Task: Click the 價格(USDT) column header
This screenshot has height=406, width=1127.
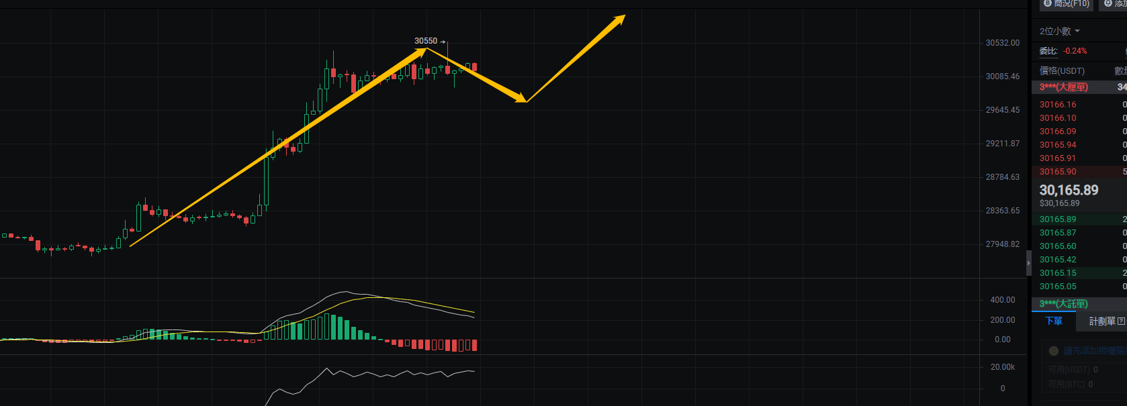Action: pos(1062,71)
